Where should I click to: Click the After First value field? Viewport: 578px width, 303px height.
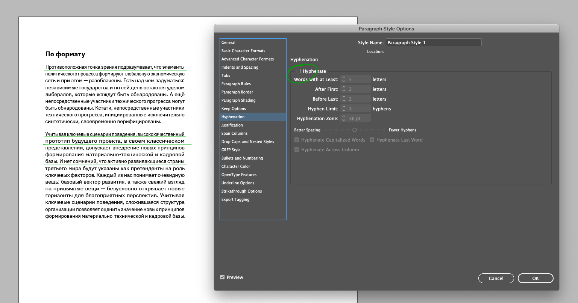pos(359,89)
